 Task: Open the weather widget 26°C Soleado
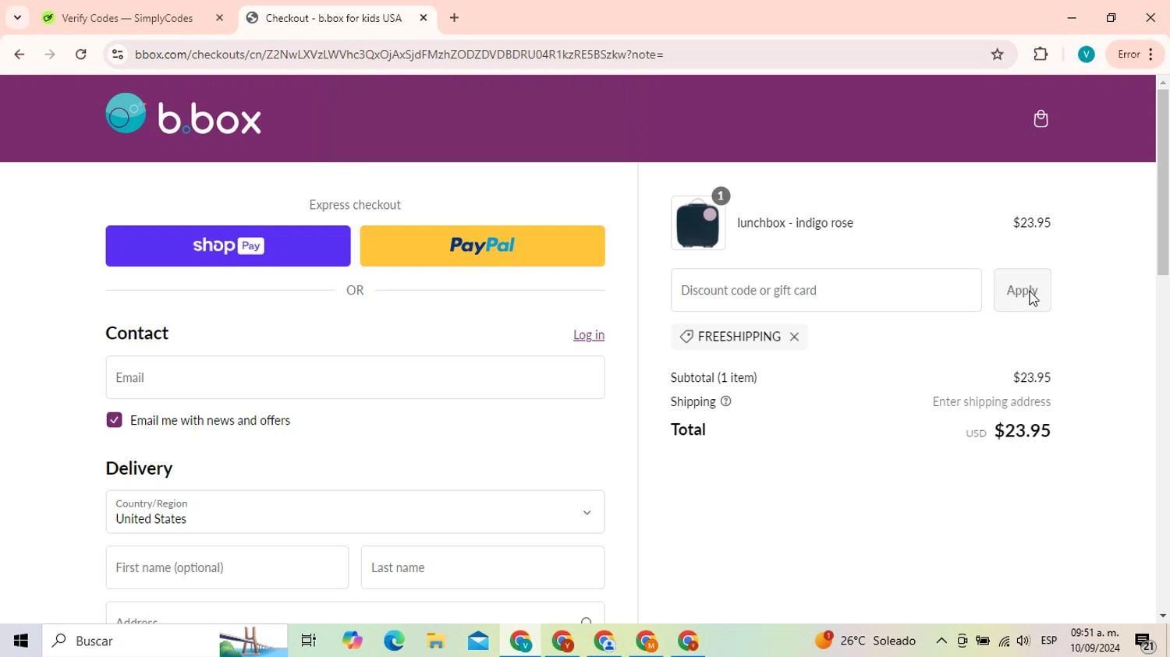pos(866,641)
